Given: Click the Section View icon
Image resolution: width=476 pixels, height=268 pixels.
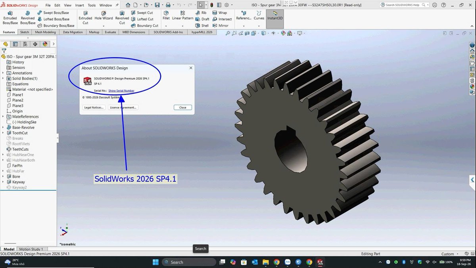Looking at the screenshot, I should click(x=248, y=33).
